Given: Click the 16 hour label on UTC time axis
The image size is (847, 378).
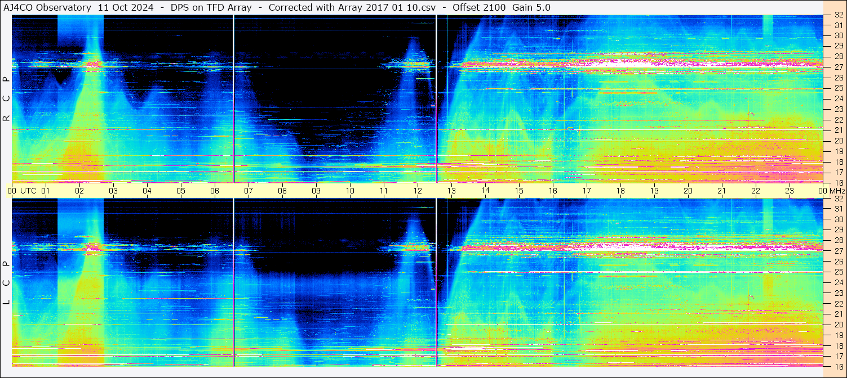Looking at the screenshot, I should pos(553,191).
